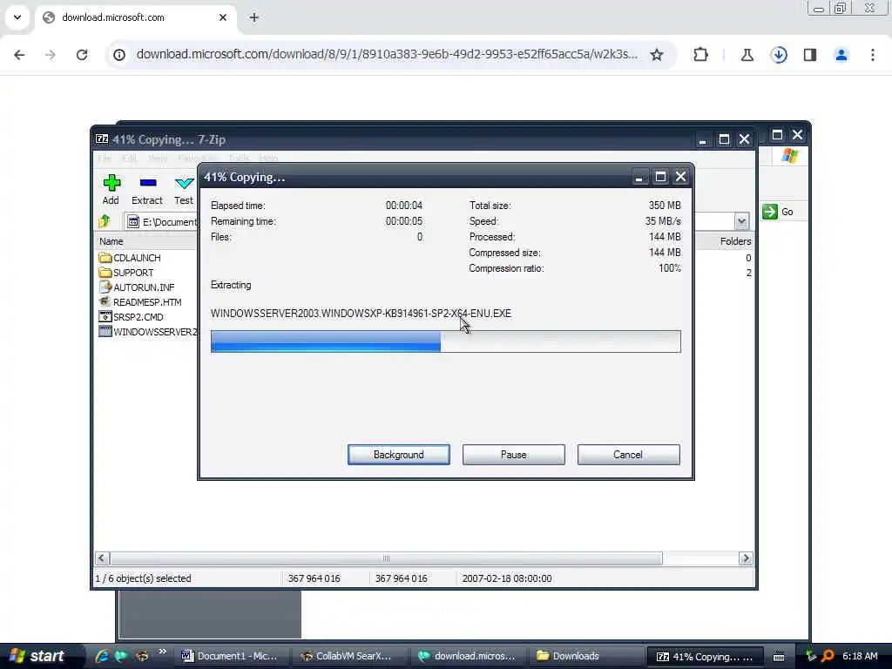Viewport: 892px width, 669px height.
Task: Launch Internet Explorer from Quick Launch
Action: coord(102,656)
